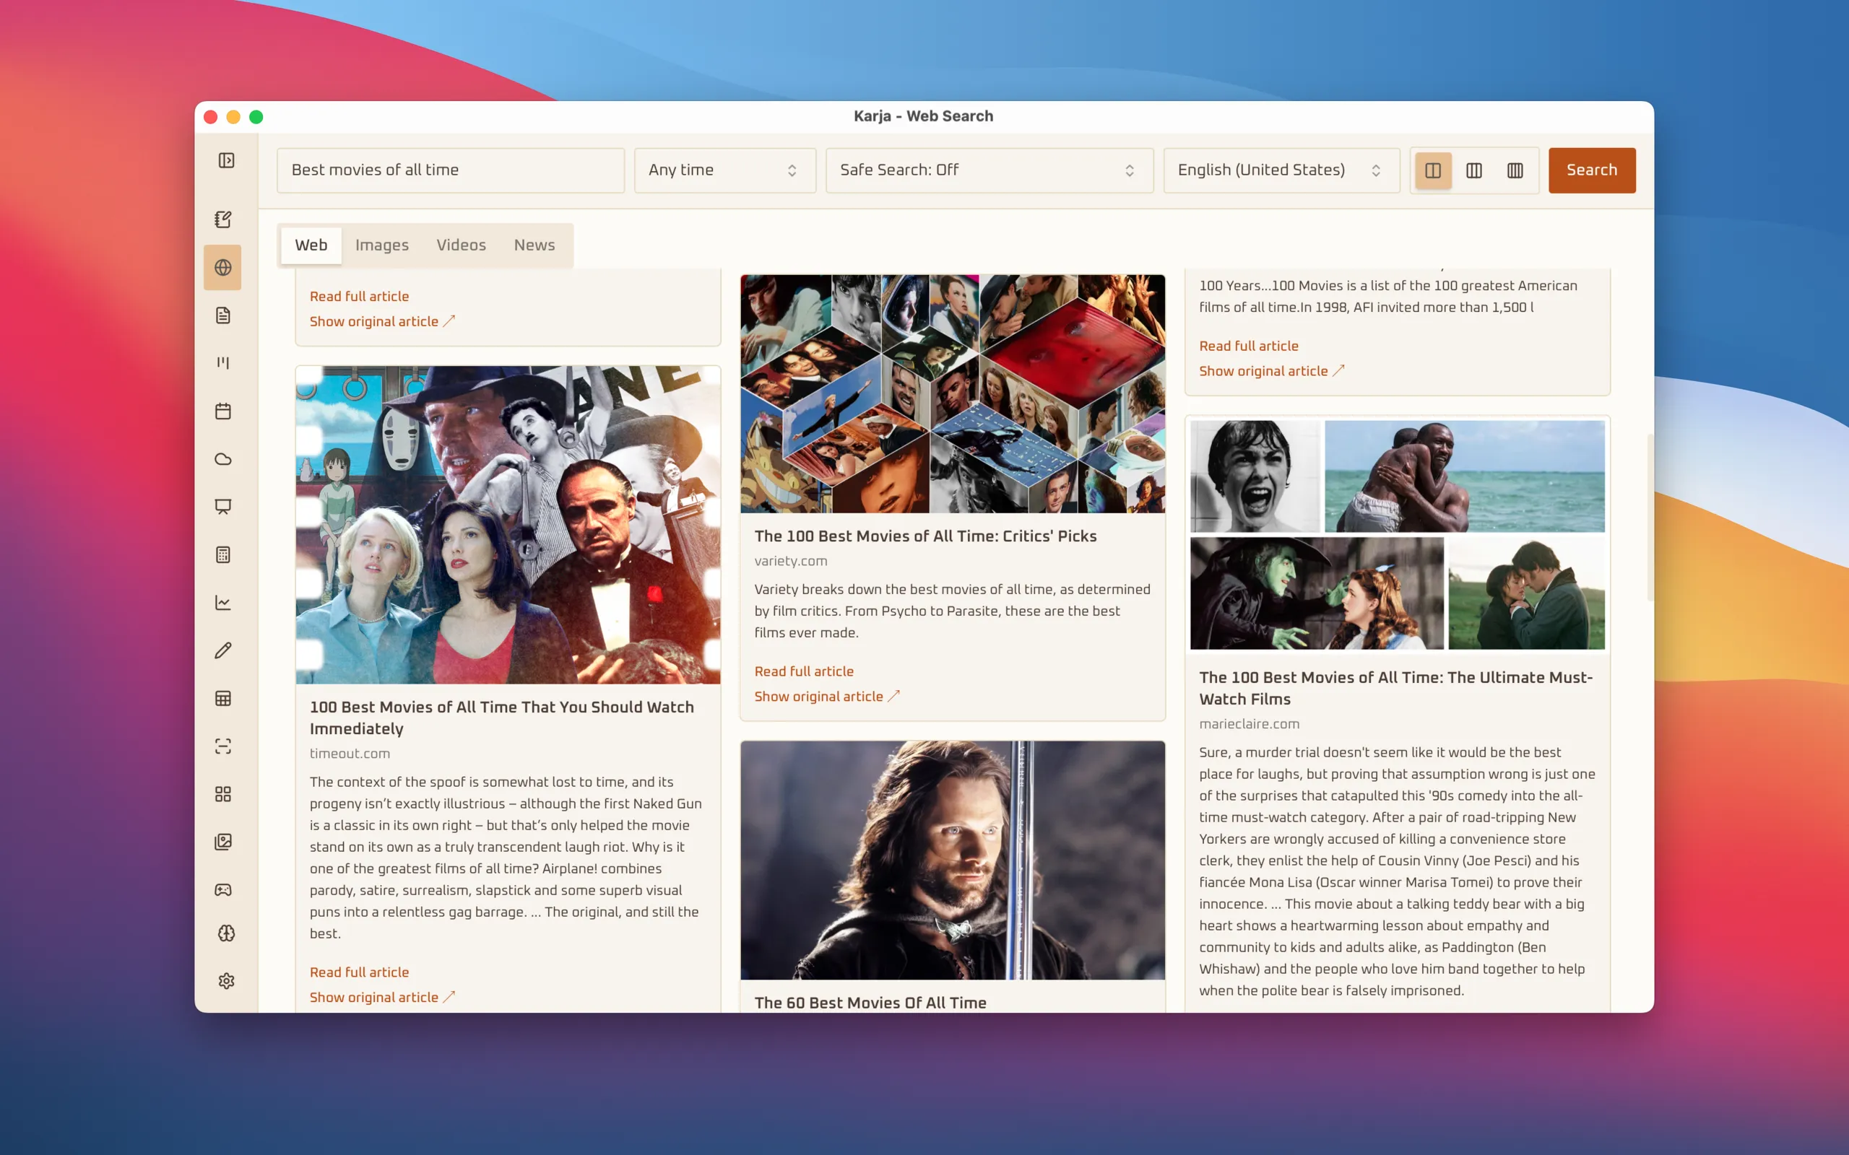This screenshot has width=1849, height=1155.
Task: Click the search query input field
Action: coord(450,170)
